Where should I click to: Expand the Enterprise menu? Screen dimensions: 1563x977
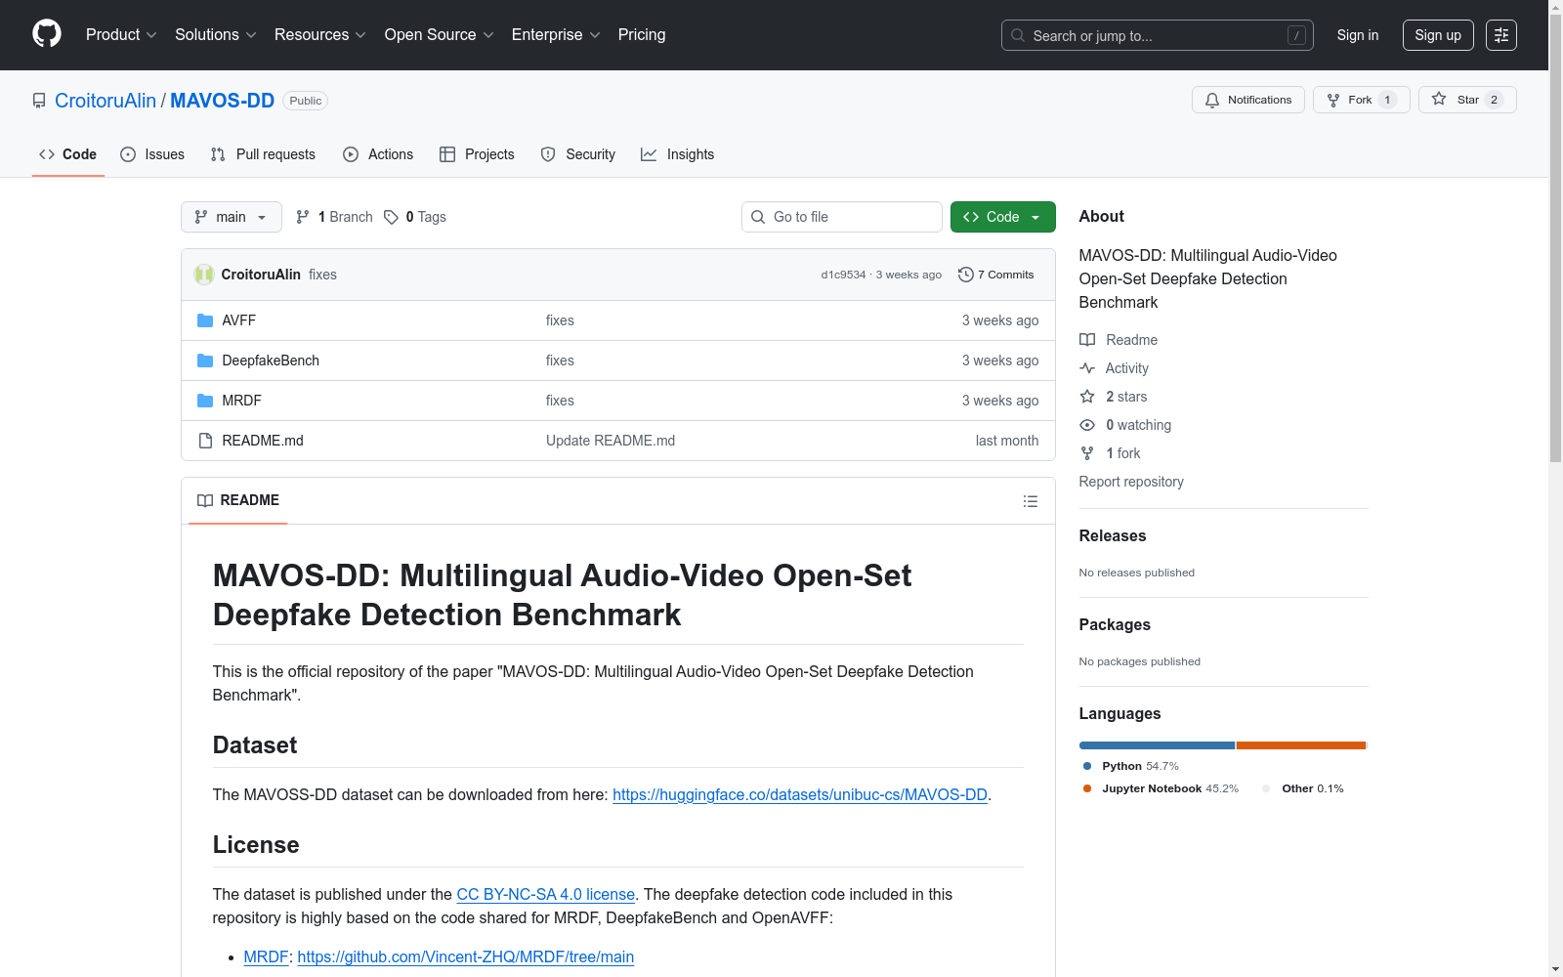pos(556,34)
